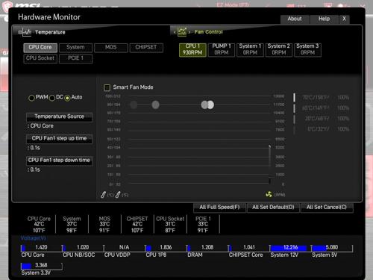The height and width of the screenshot is (280, 373).
Task: Click the All Set Cancel(C) button
Action: click(x=327, y=208)
